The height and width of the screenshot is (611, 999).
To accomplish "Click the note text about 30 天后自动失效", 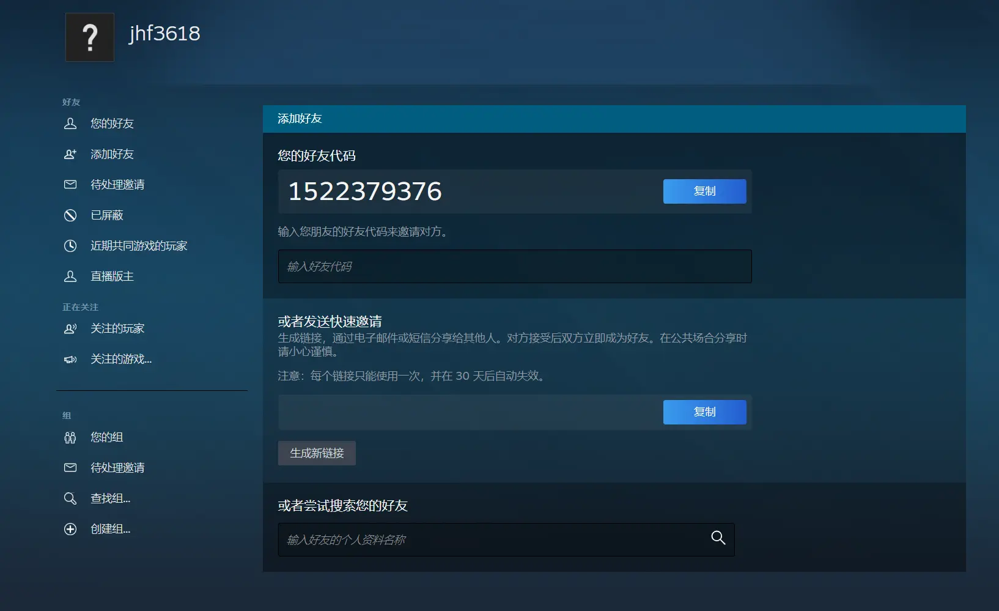I will tap(413, 376).
